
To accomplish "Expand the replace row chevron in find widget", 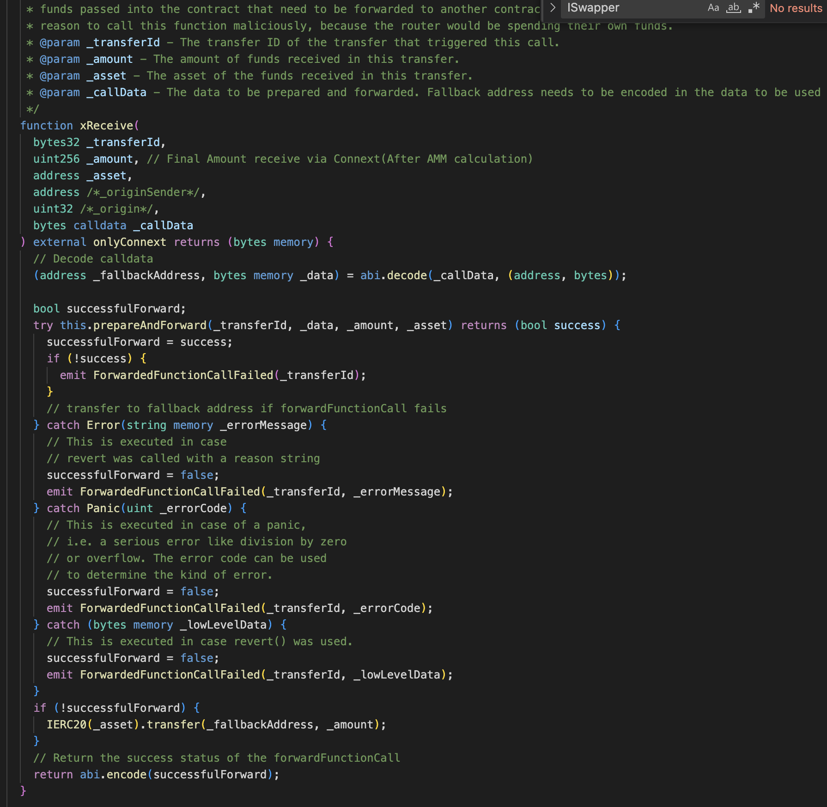I will pos(552,8).
